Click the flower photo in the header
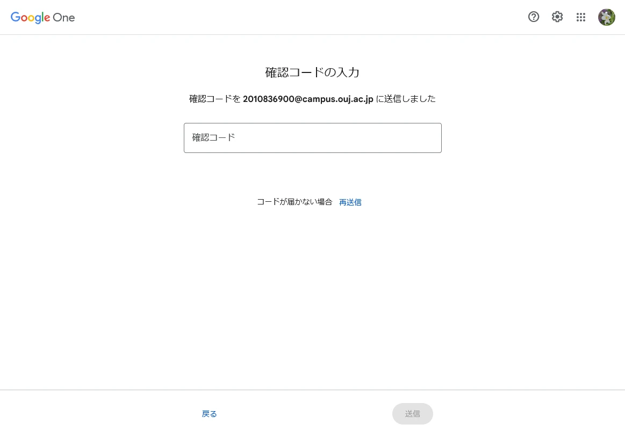This screenshot has width=625, height=446. click(607, 17)
